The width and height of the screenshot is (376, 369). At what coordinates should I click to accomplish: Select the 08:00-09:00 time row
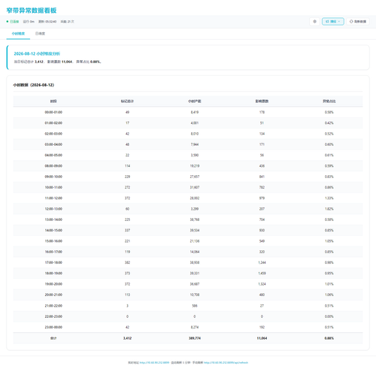(x=188, y=166)
